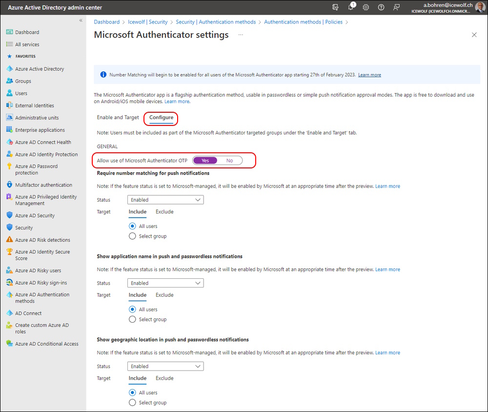Open Authentication methods | Policies breadcrumb
This screenshot has width=488, height=412.
click(x=303, y=22)
